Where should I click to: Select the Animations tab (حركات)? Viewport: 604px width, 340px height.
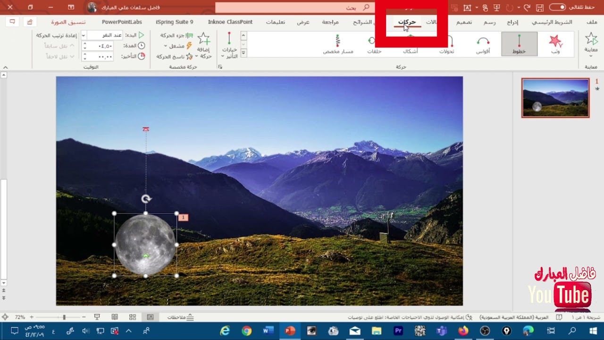[x=407, y=22]
